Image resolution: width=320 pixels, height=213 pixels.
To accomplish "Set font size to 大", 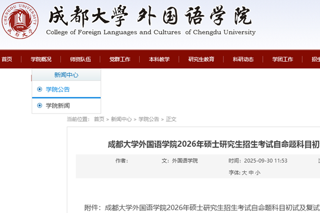I will (x=244, y=173).
